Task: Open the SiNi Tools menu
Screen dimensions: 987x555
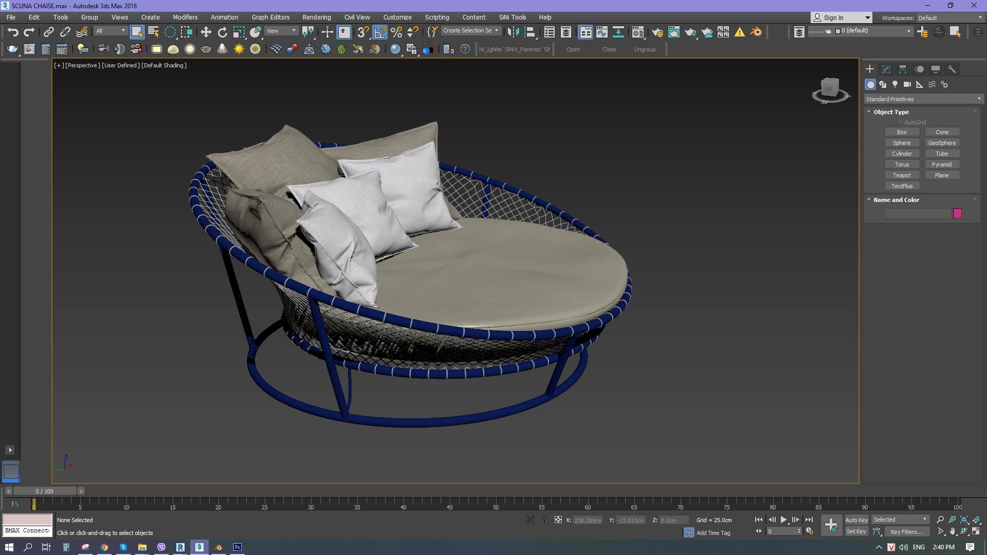Action: (x=513, y=17)
